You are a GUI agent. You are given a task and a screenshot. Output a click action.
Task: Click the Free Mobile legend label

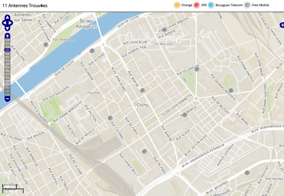click(x=260, y=5)
